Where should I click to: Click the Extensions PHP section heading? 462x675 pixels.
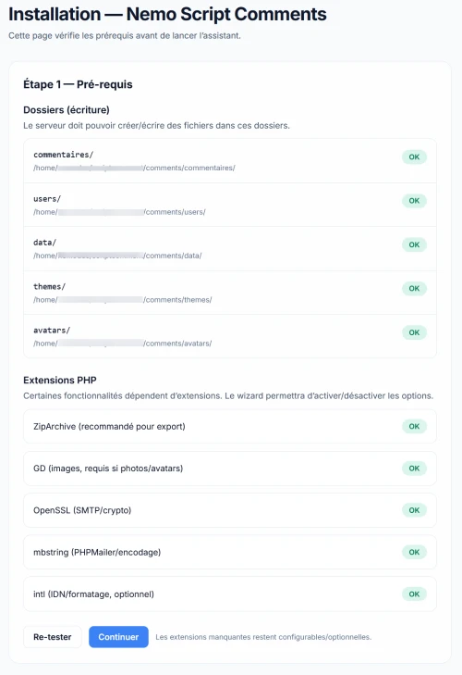pos(60,381)
